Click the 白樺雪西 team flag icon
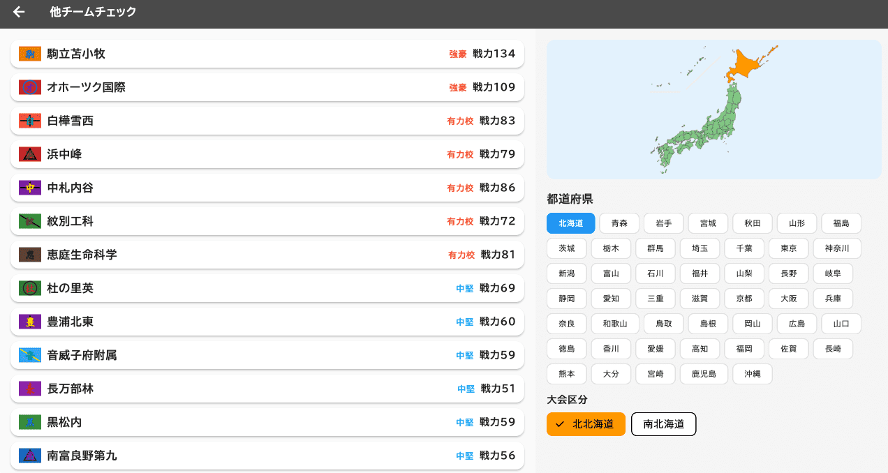The width and height of the screenshot is (888, 473). point(30,121)
